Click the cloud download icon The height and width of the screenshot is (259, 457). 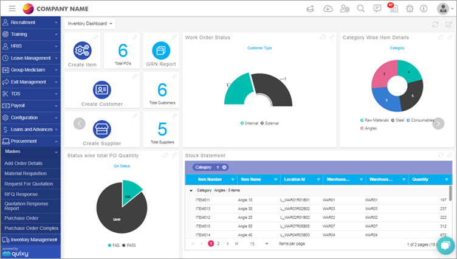(328, 9)
